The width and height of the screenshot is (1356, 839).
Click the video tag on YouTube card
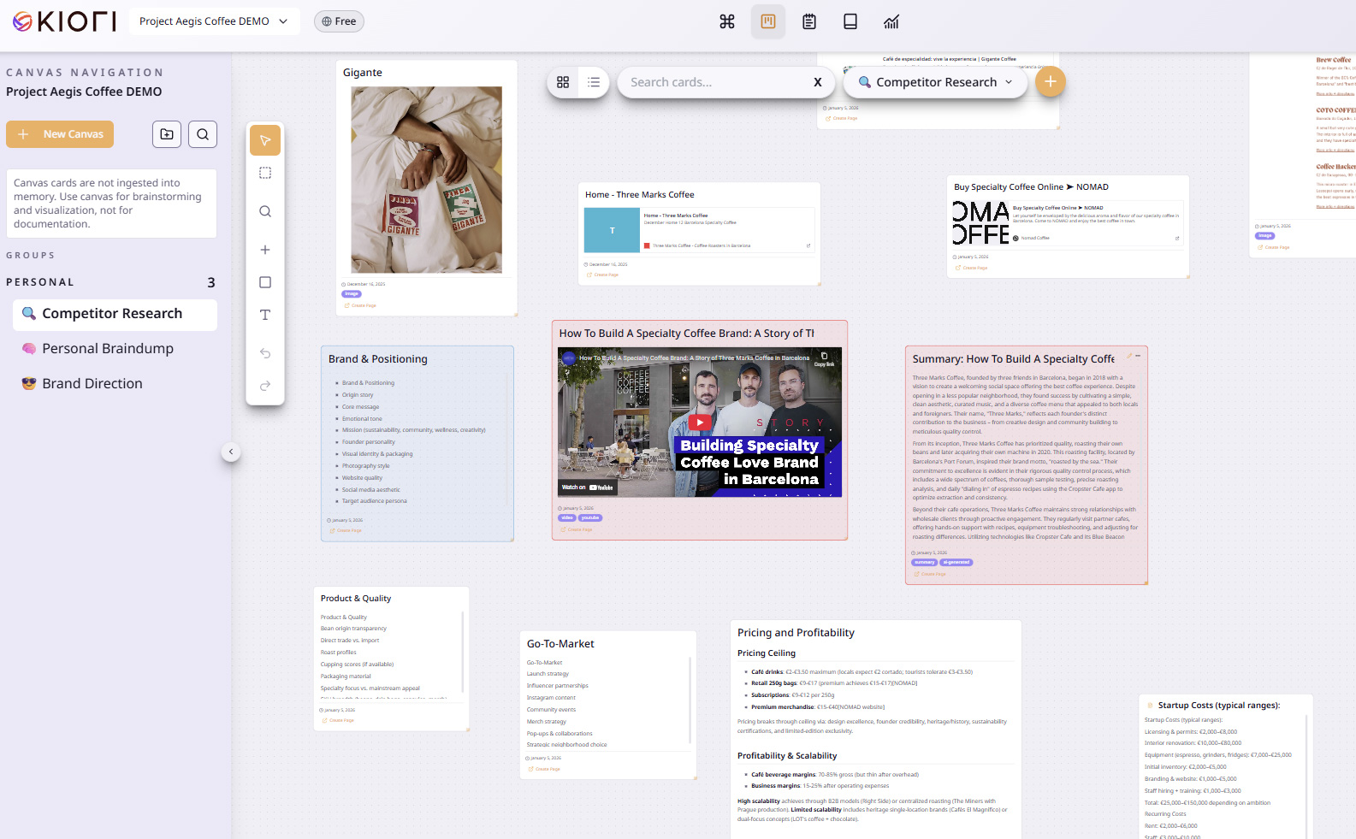click(567, 518)
